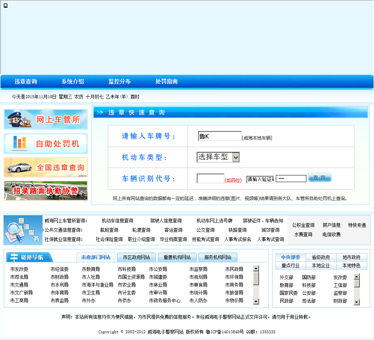Image resolution: width=374 pixels, height=340 pixels.
Task: Click scrollbar thumb in 市府部门 link list
Action: pyautogui.click(x=256, y=278)
